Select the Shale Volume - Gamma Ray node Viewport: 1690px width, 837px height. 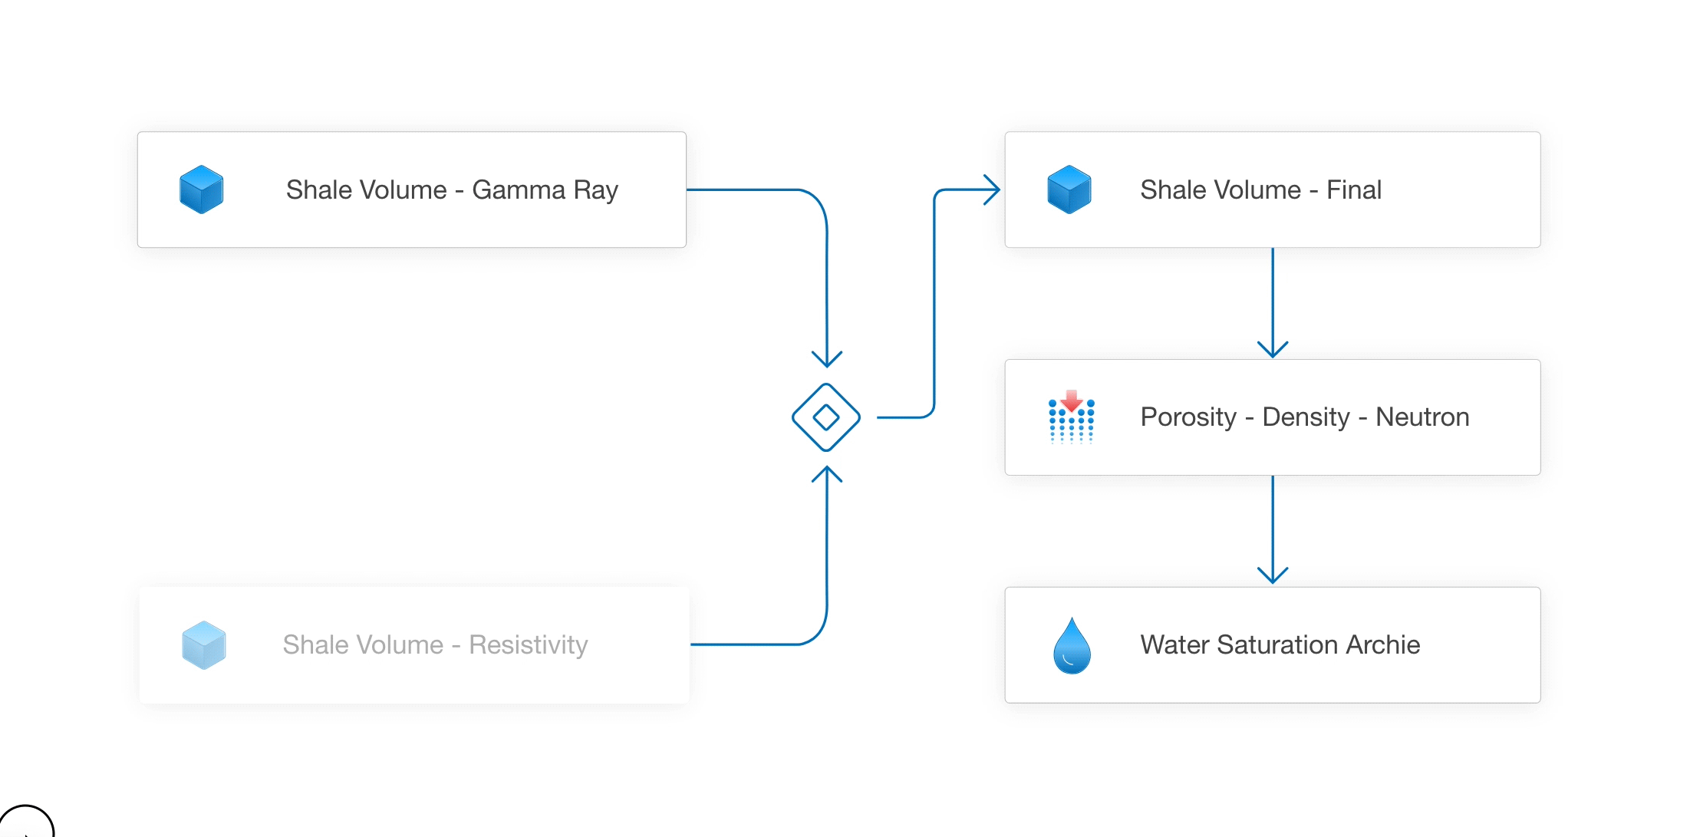[x=412, y=189]
